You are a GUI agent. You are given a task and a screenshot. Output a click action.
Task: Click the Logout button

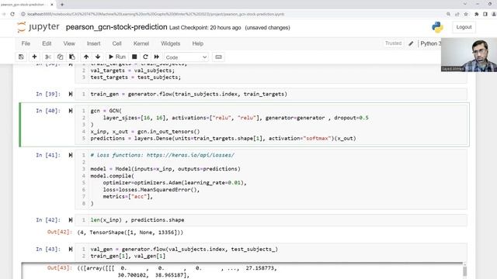tap(464, 27)
